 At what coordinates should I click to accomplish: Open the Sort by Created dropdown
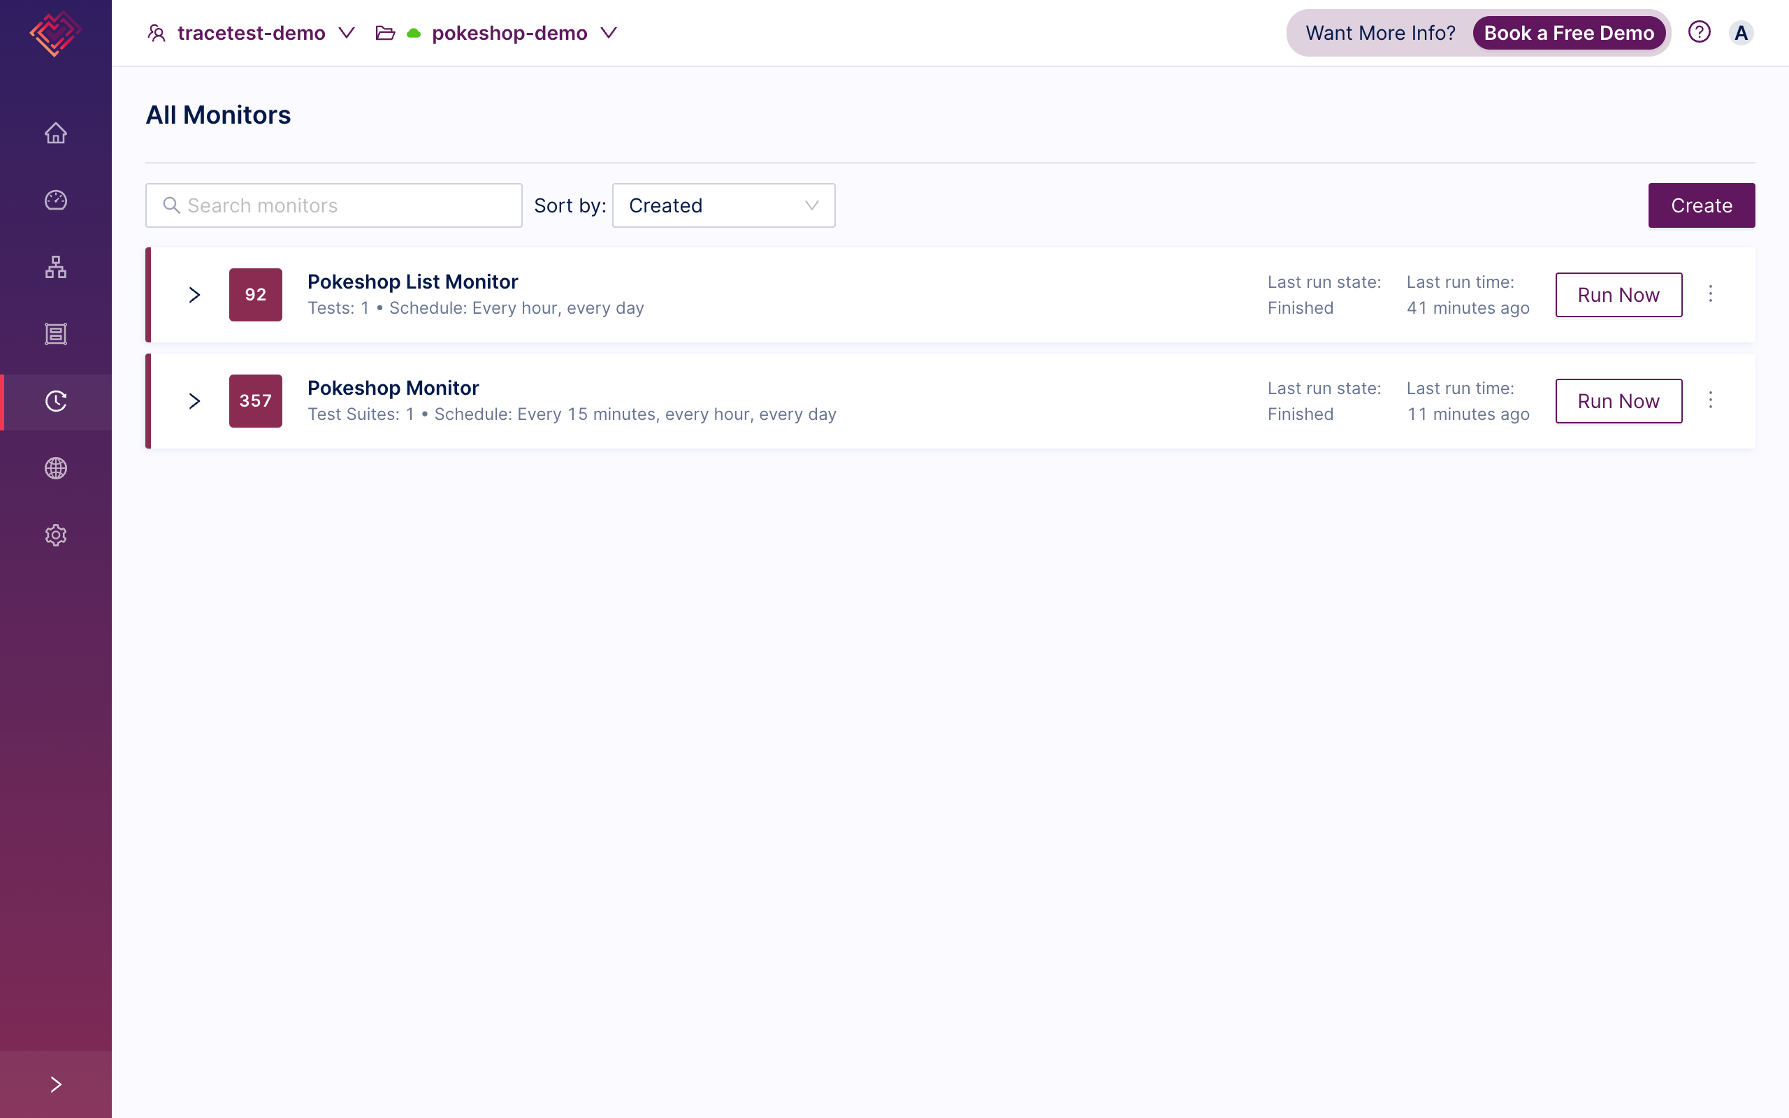(723, 205)
